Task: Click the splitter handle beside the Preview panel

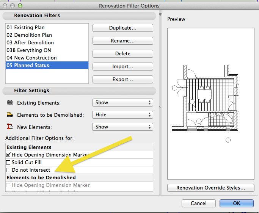Action: [160, 107]
